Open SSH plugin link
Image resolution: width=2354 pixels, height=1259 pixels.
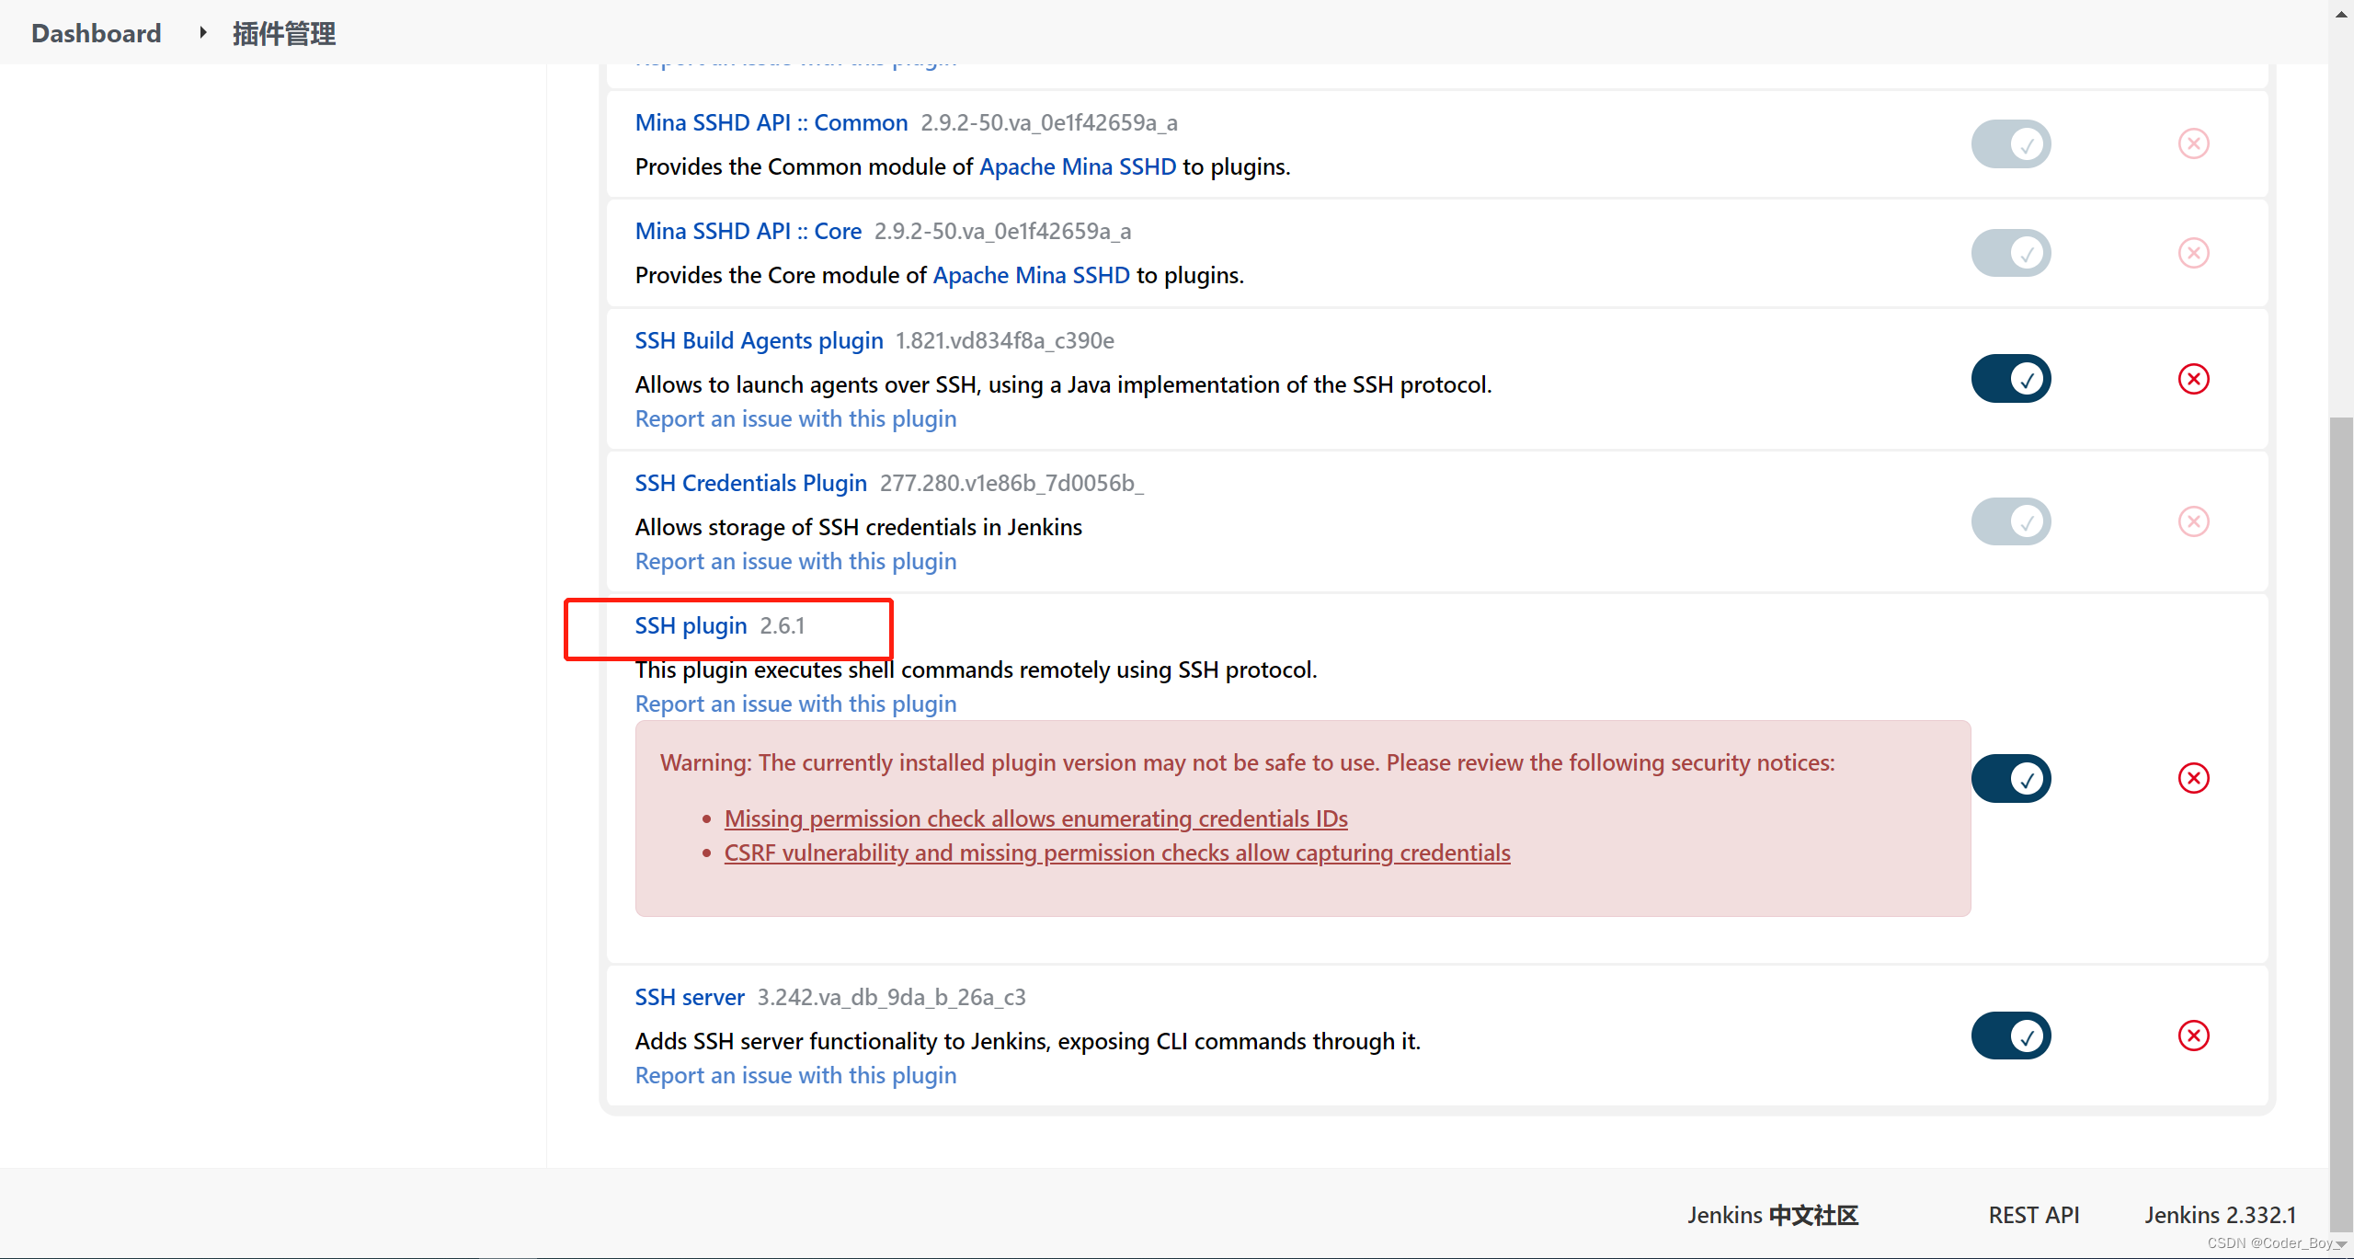click(x=691, y=625)
